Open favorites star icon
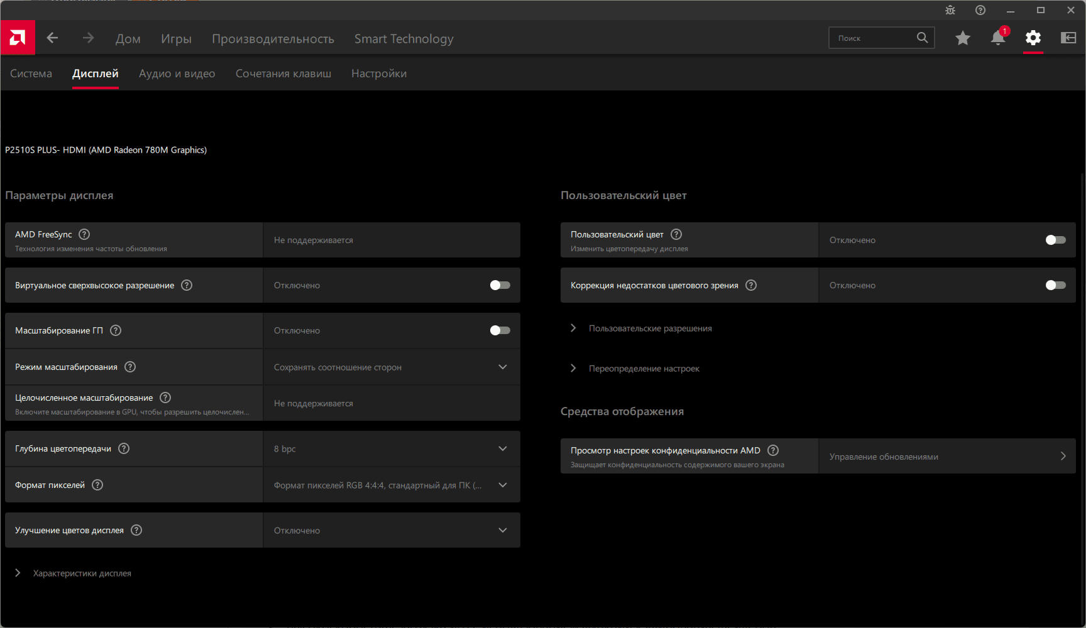This screenshot has height=628, width=1086. 962,38
